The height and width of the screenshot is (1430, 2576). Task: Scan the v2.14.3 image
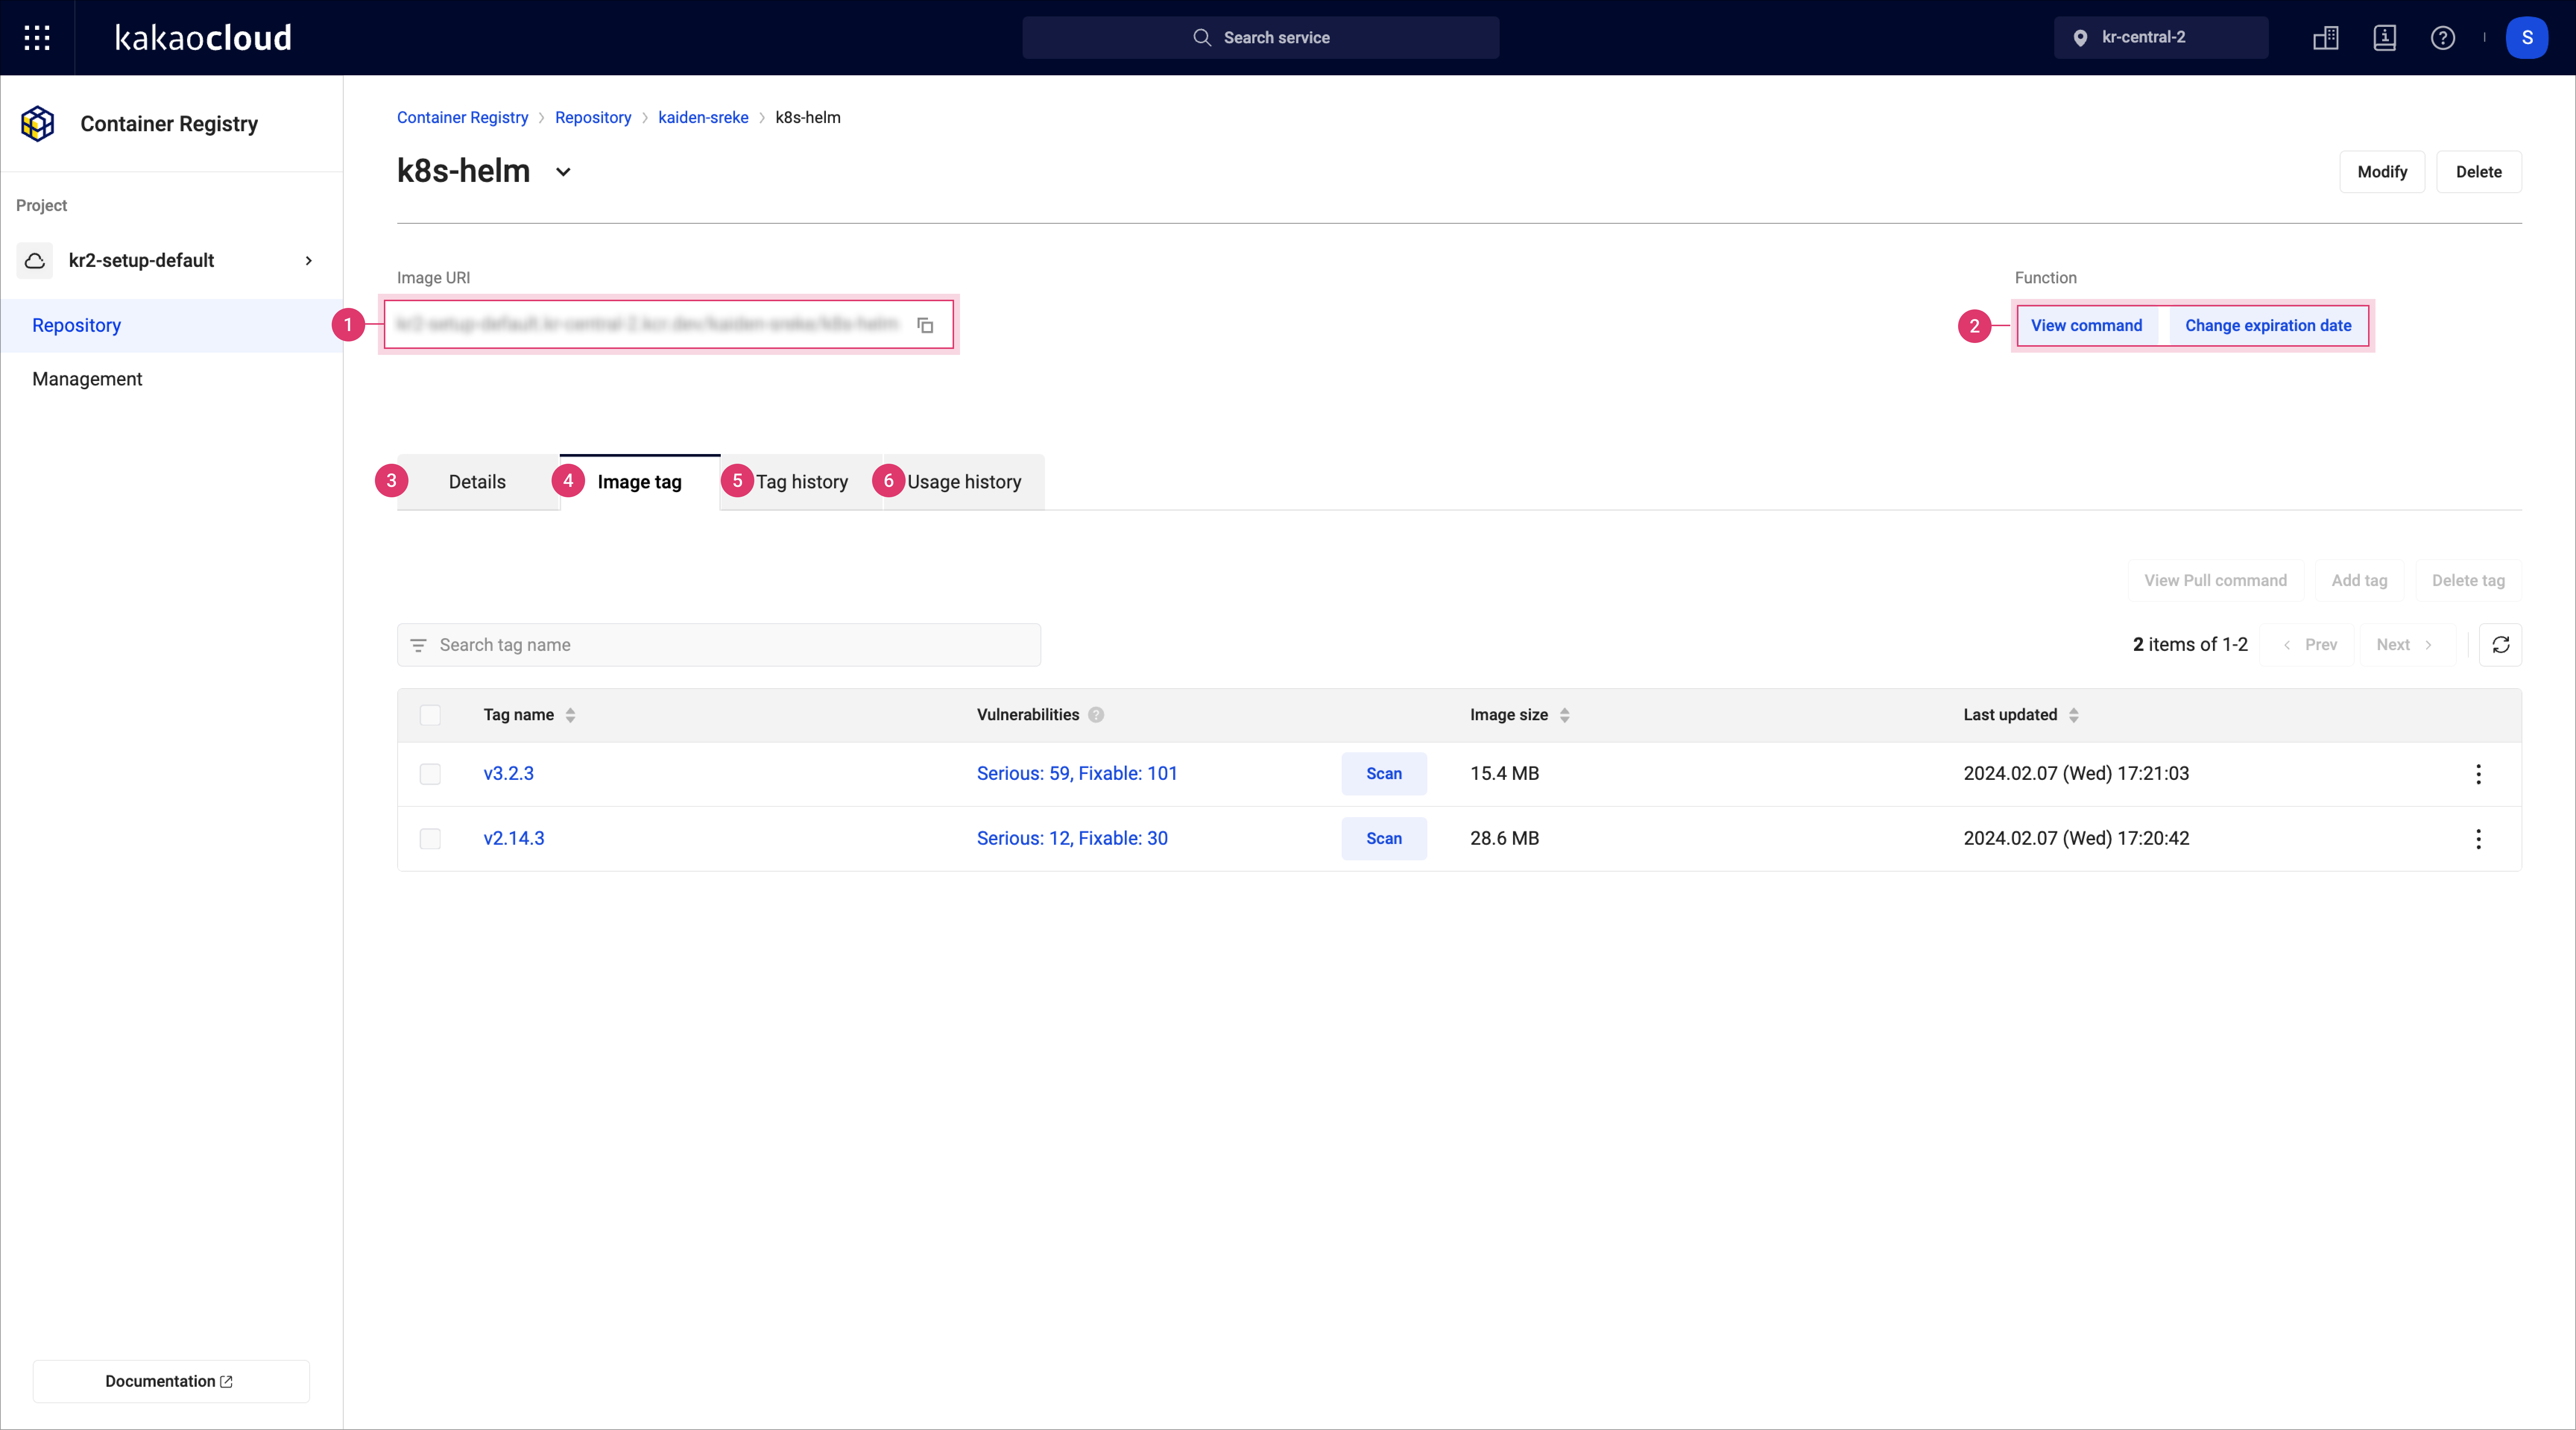pyautogui.click(x=1384, y=839)
